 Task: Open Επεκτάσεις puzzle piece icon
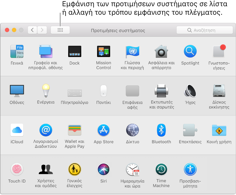(x=190, y=130)
